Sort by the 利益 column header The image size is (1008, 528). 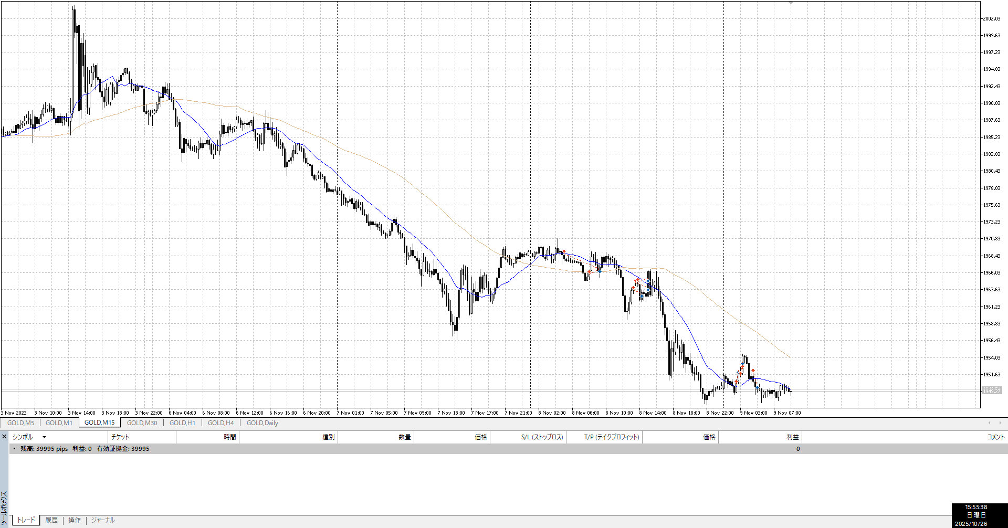coord(792,437)
